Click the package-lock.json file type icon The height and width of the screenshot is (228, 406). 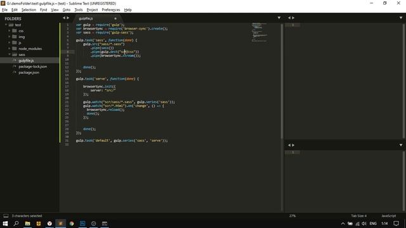click(x=14, y=66)
